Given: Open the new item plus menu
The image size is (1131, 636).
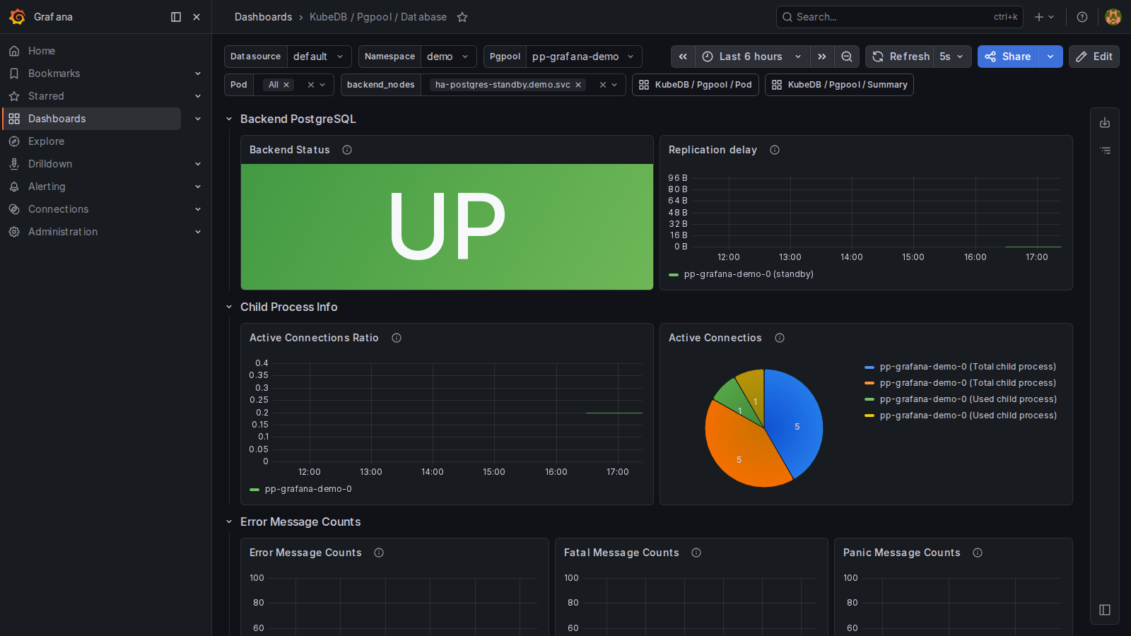Looking at the screenshot, I should coord(1044,17).
